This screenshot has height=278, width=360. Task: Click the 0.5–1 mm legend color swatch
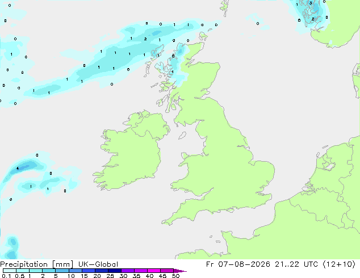click(x=23, y=271)
